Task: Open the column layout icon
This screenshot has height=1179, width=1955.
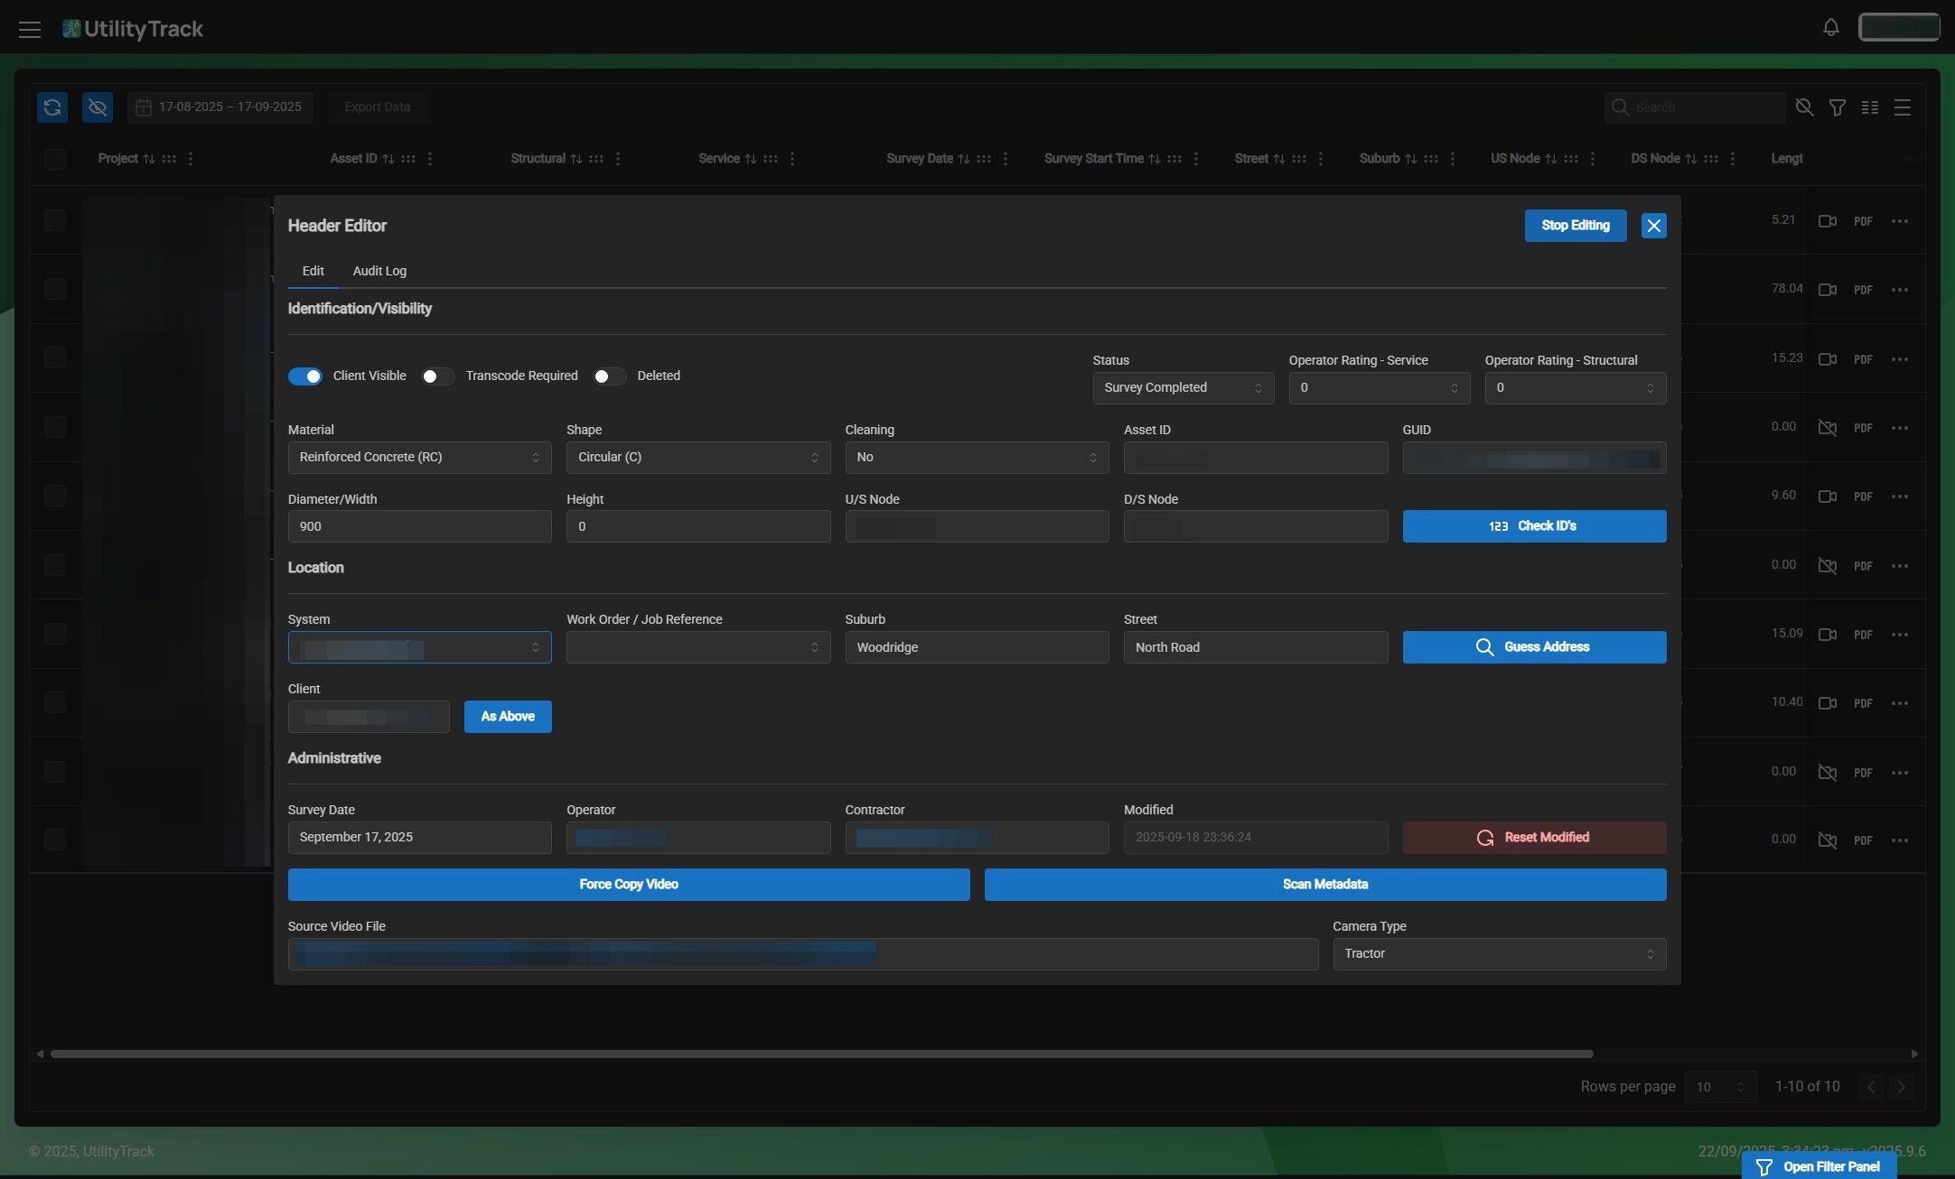Action: click(1870, 107)
